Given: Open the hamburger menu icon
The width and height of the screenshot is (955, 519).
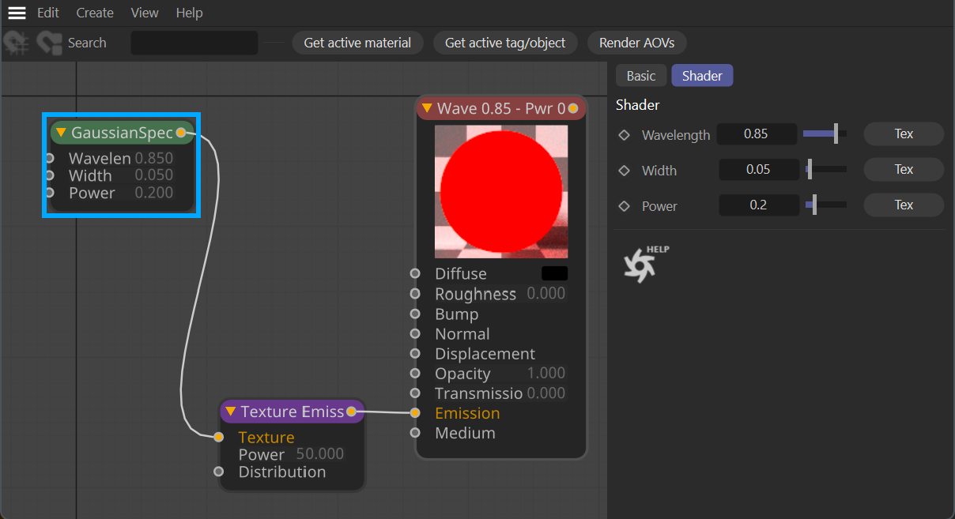Looking at the screenshot, I should 17,13.
